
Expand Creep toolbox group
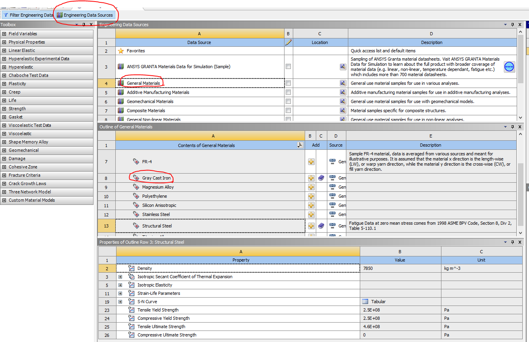tap(4, 92)
